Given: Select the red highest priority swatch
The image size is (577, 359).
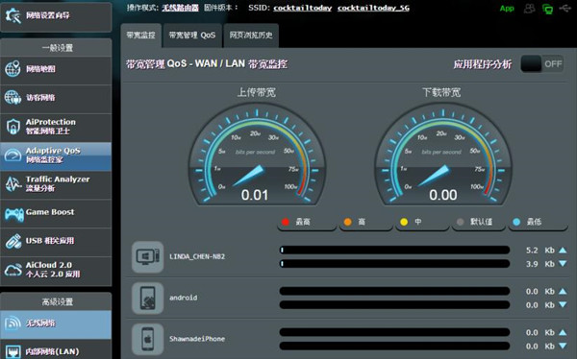Looking at the screenshot, I should tap(286, 222).
